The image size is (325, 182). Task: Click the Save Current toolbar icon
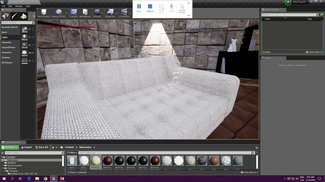pyautogui.click(x=44, y=13)
